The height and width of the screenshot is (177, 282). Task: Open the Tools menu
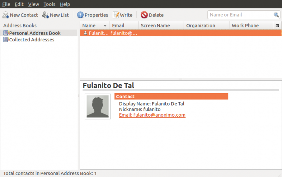(x=49, y=4)
